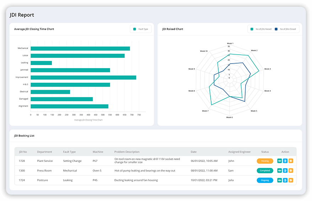Click the Department column header
Screen dimensions: 312x201
coord(44,152)
